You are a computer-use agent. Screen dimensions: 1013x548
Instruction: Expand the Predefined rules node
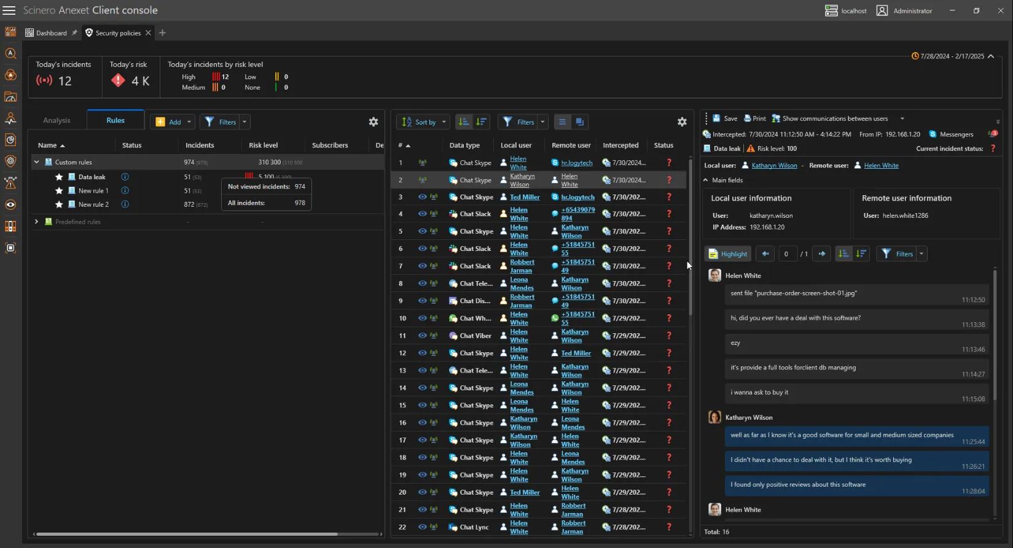[37, 222]
